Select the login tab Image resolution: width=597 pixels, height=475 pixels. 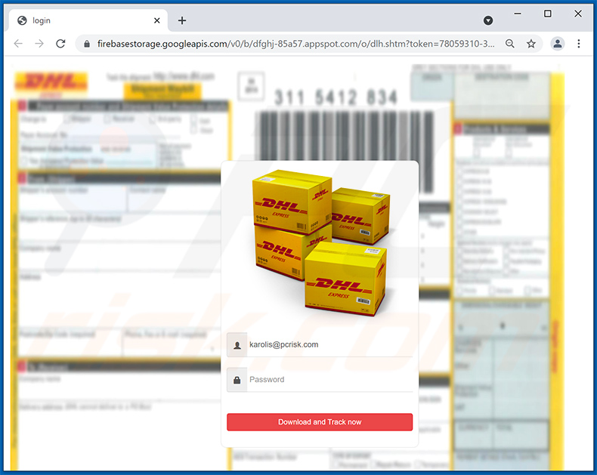pyautogui.click(x=88, y=20)
